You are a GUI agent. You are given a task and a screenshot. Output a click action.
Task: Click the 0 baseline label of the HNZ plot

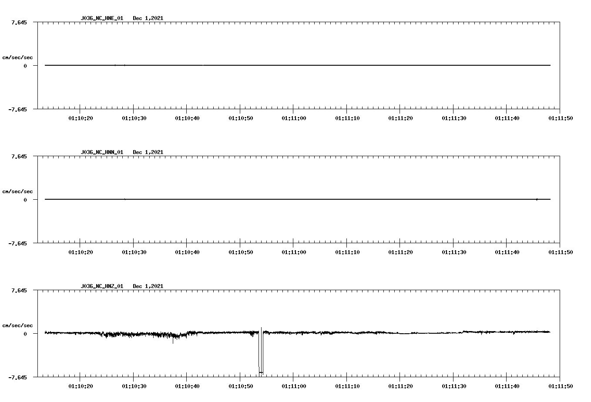click(25, 334)
